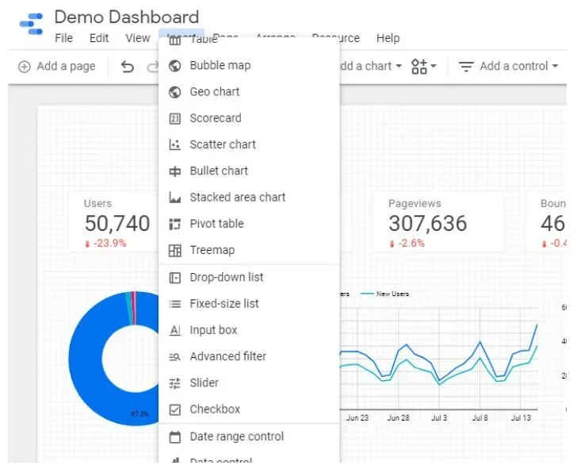Click the Advanced filter icon
The width and height of the screenshot is (577, 473).
(x=175, y=357)
